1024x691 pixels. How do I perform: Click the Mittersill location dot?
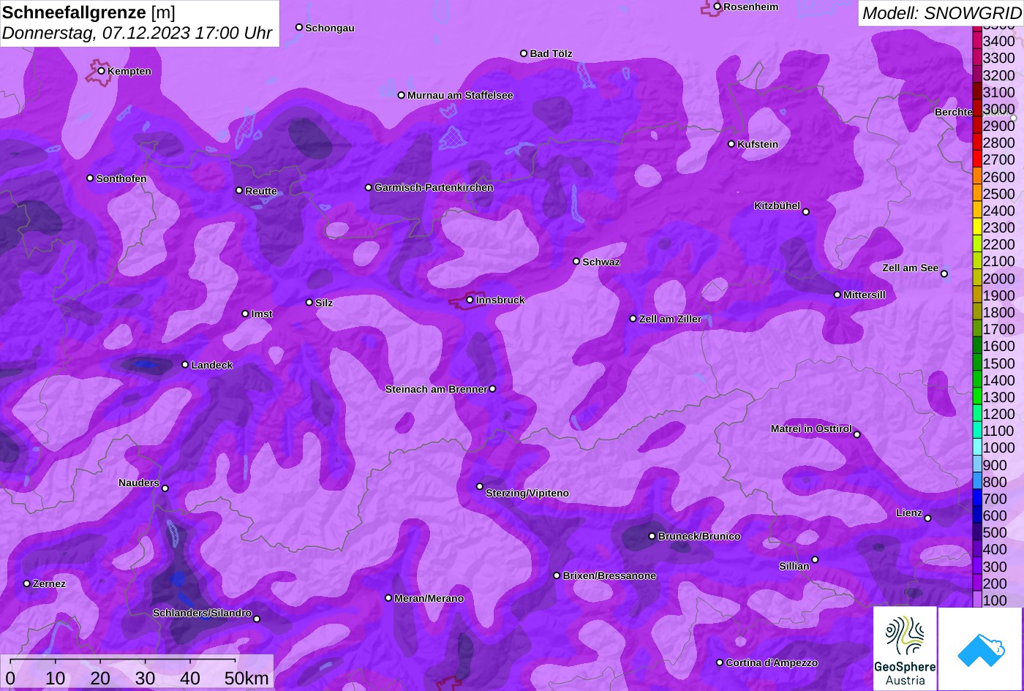837,295
